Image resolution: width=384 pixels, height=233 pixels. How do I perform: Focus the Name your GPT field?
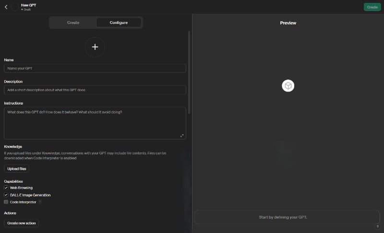[x=95, y=68]
